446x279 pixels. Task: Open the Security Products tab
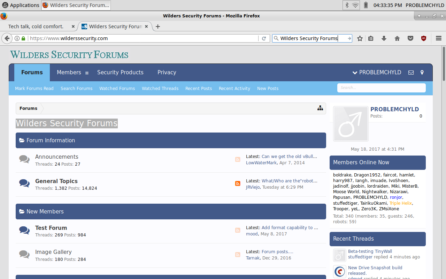(x=120, y=73)
